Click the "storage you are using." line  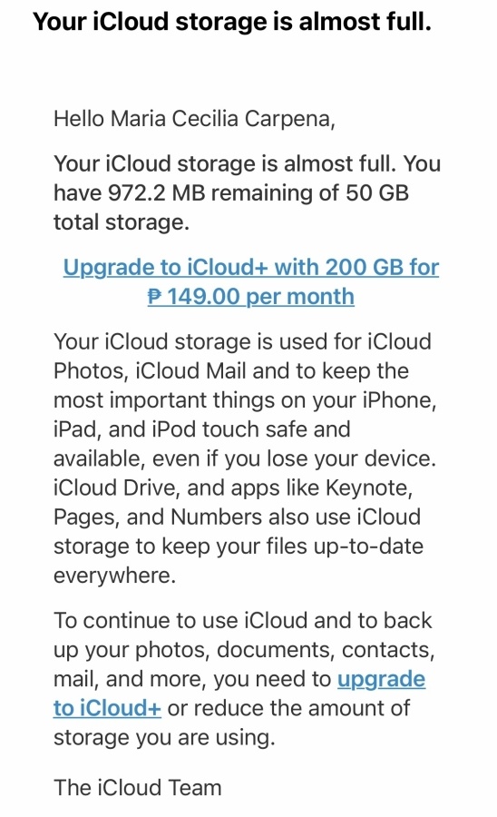(x=164, y=737)
